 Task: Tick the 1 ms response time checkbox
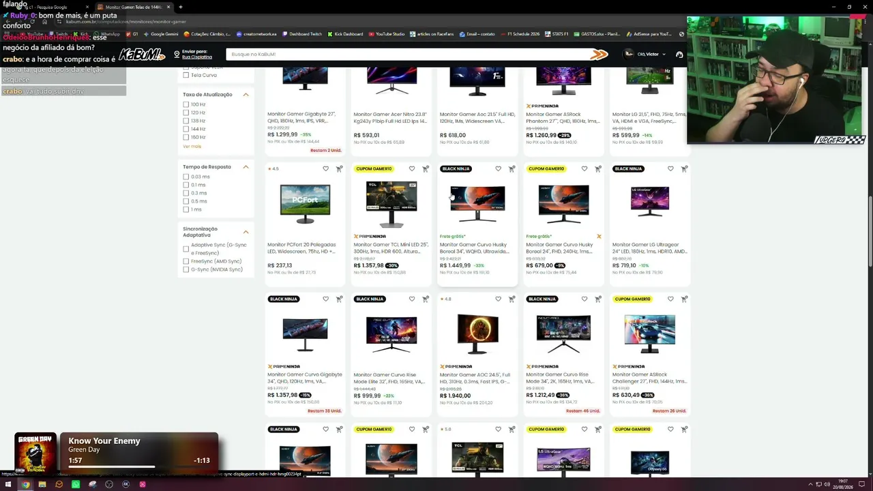click(x=186, y=209)
